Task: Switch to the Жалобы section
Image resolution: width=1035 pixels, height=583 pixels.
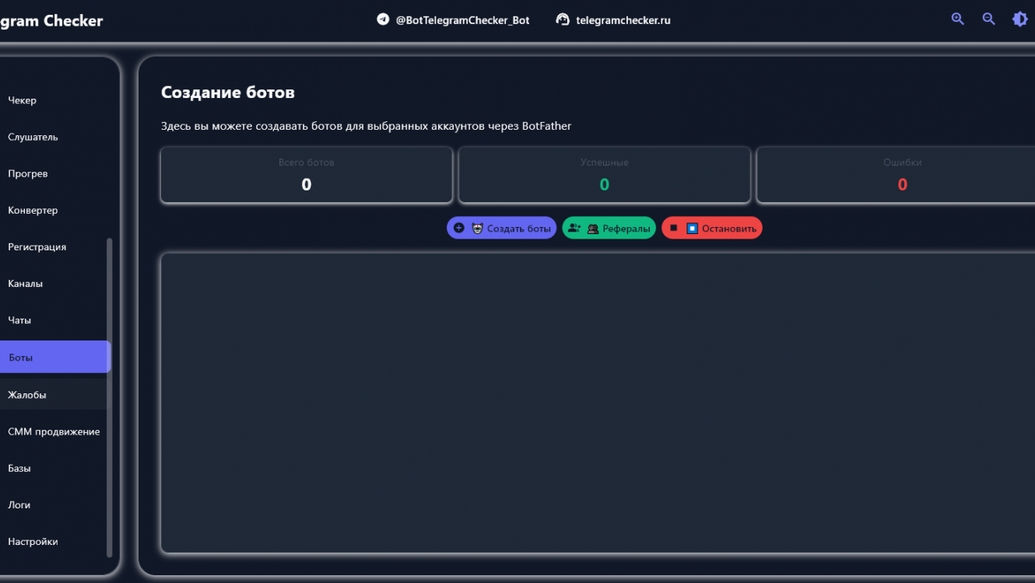Action: tap(27, 395)
